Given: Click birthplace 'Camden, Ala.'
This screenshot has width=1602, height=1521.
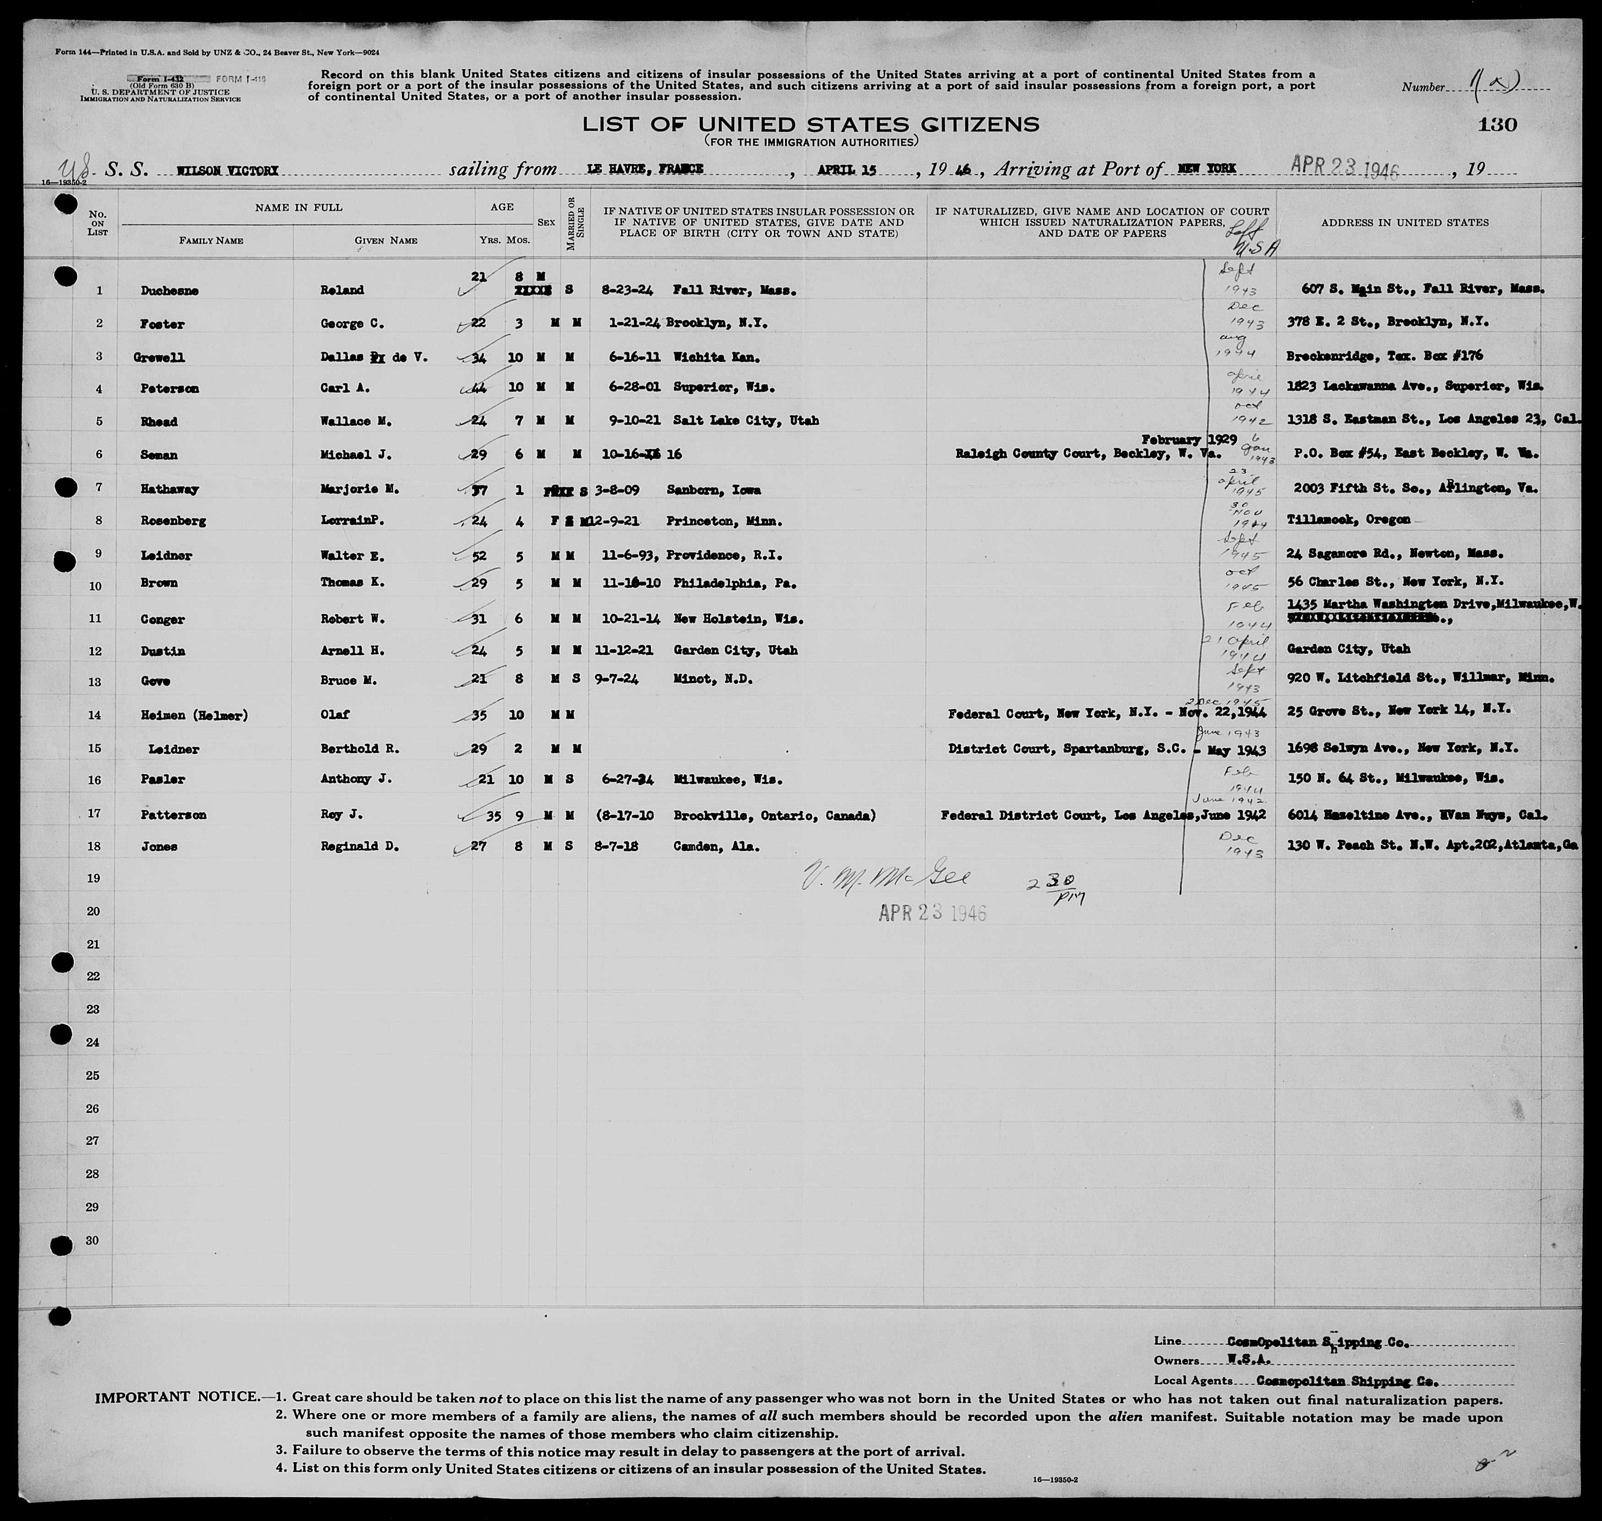Looking at the screenshot, I should point(716,846).
